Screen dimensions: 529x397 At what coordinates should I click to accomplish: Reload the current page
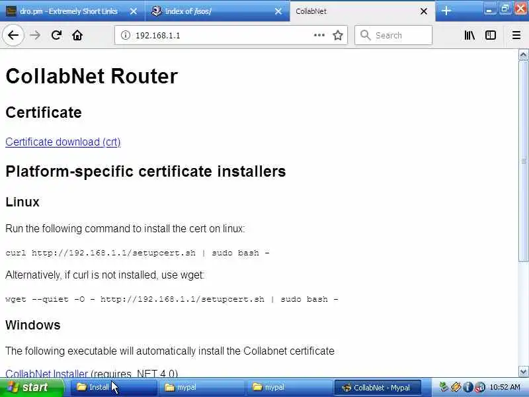click(x=56, y=35)
